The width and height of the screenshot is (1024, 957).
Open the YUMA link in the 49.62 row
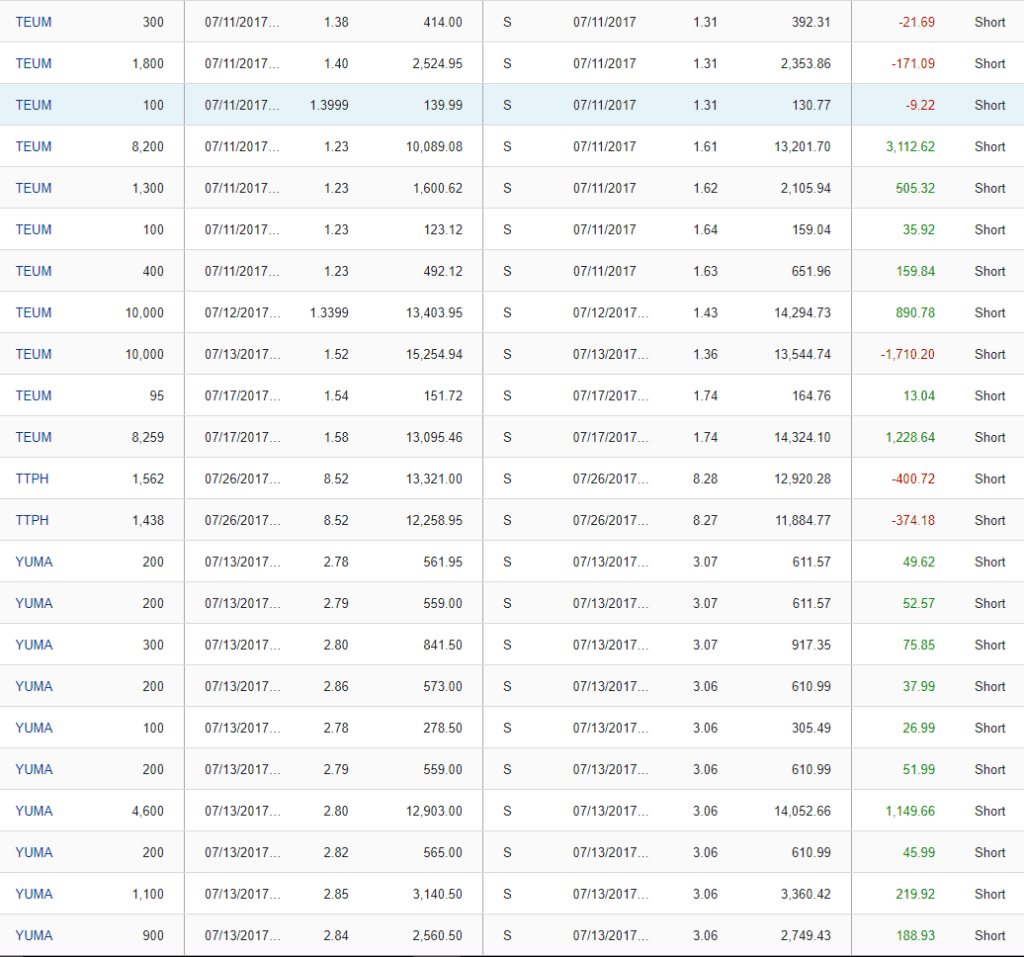click(34, 562)
